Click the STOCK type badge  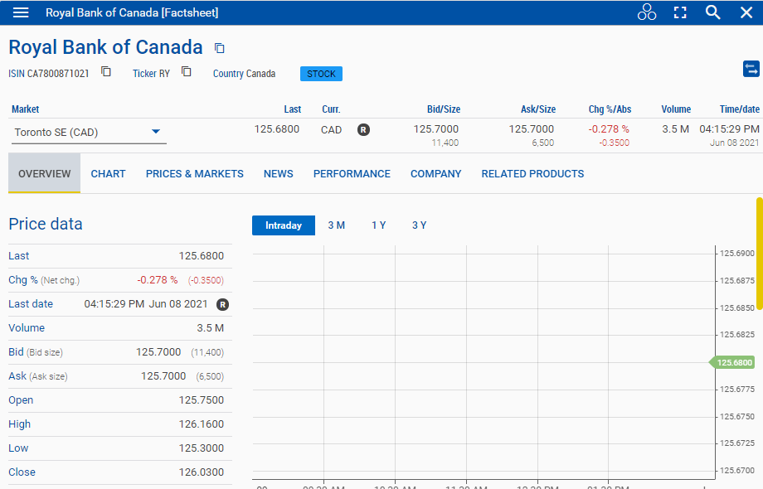(x=321, y=74)
